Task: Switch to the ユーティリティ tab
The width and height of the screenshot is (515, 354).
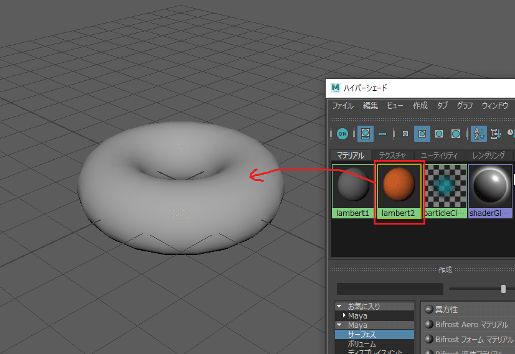Action: click(439, 155)
